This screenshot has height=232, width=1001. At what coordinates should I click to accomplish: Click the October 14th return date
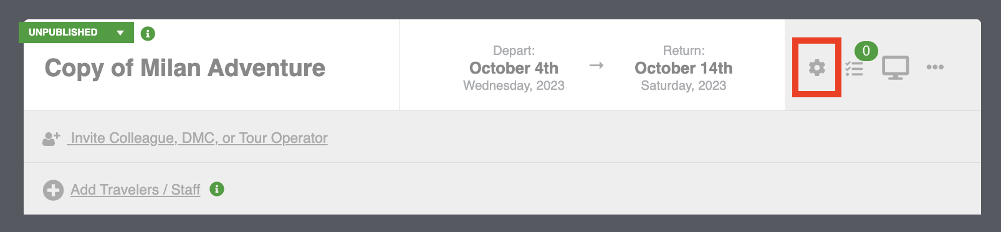(x=684, y=68)
